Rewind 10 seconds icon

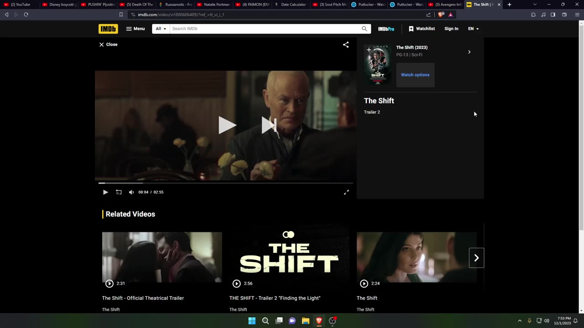coord(119,192)
